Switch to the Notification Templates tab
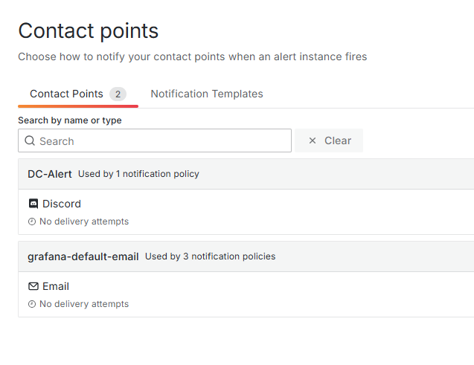This screenshot has height=365, width=474. (x=207, y=94)
